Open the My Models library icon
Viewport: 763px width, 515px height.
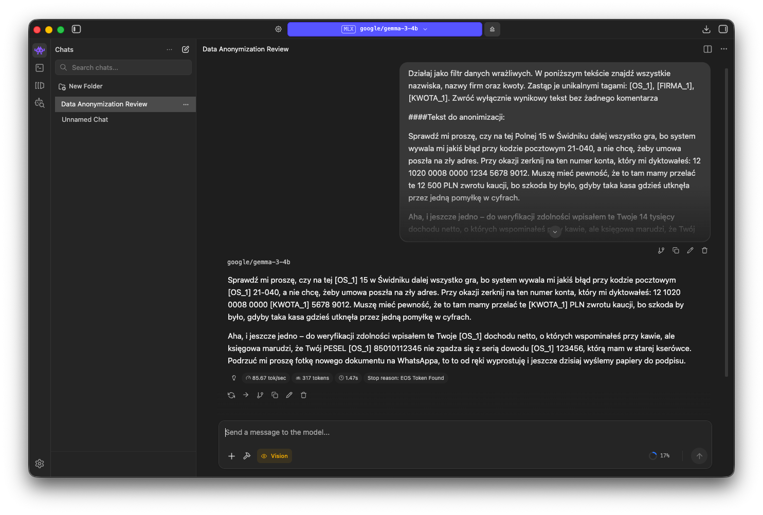point(40,85)
